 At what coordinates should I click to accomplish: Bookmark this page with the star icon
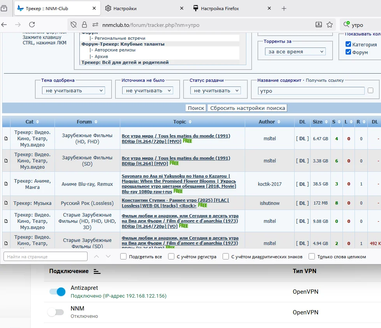tap(330, 25)
